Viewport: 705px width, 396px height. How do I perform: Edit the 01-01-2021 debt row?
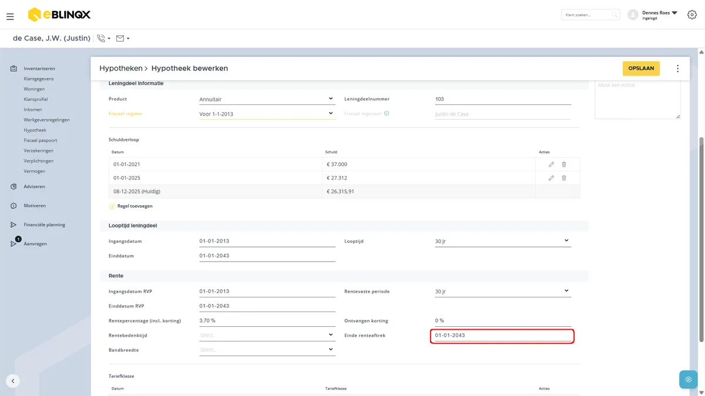tap(551, 164)
